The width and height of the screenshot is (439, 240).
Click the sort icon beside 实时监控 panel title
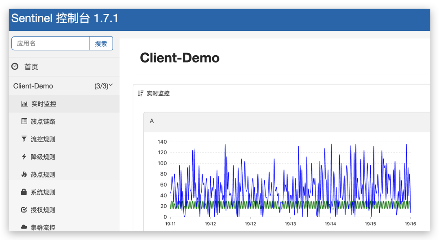point(141,93)
